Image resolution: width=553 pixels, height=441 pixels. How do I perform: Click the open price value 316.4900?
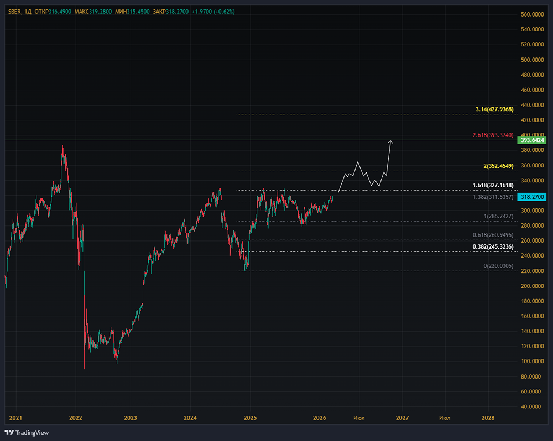(x=60, y=12)
